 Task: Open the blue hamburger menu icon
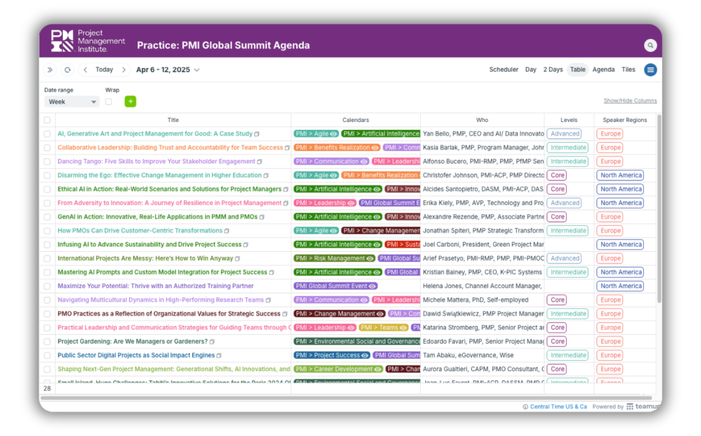(x=650, y=70)
